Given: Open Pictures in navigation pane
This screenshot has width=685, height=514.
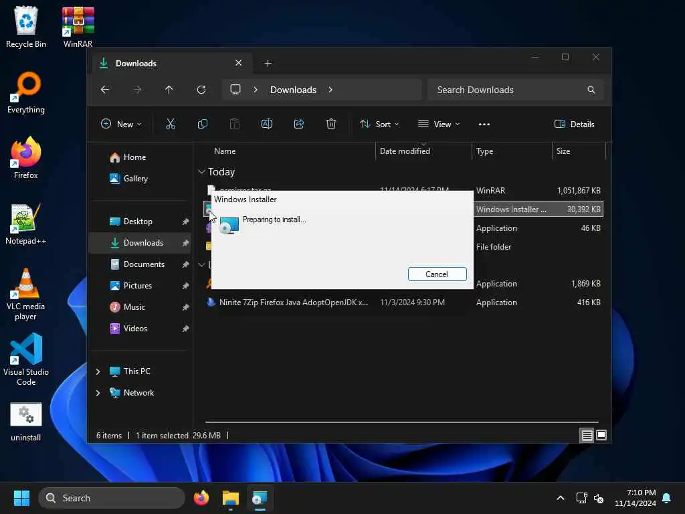Looking at the screenshot, I should [x=140, y=285].
